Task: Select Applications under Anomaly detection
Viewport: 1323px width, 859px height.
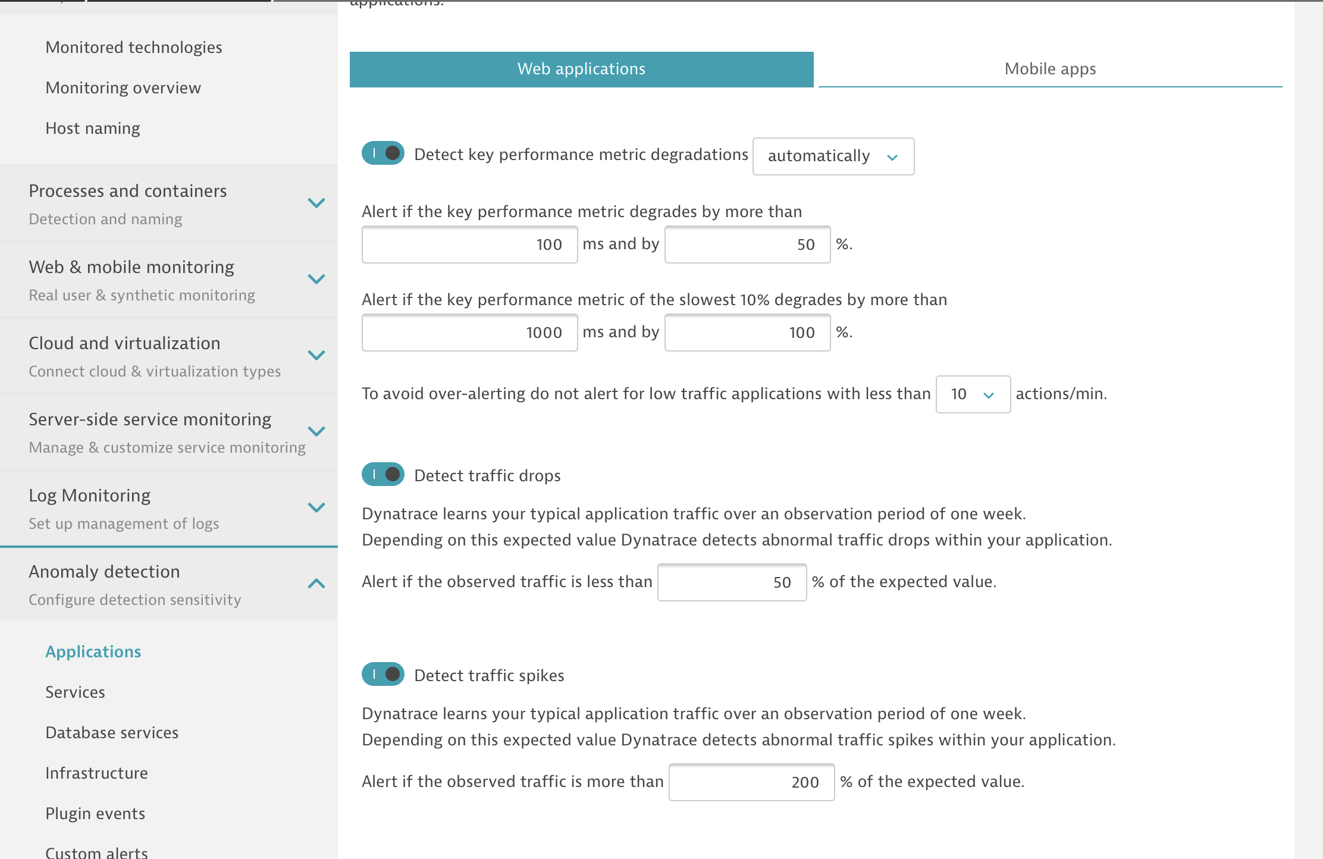Action: tap(93, 651)
